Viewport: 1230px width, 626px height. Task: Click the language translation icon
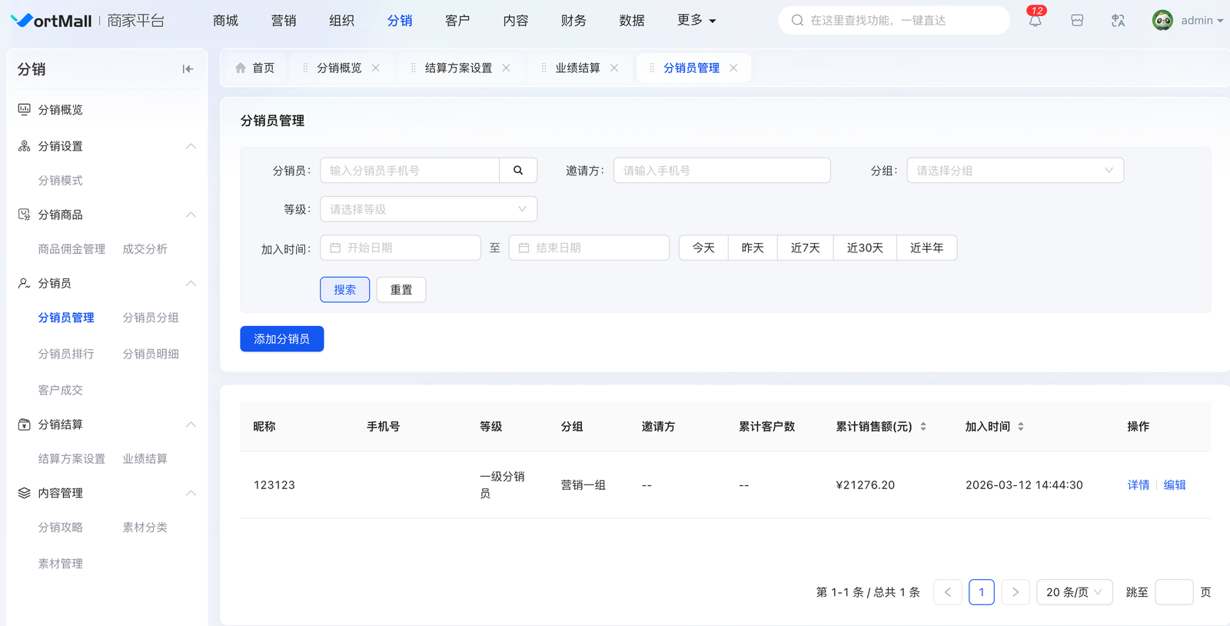click(x=1118, y=21)
